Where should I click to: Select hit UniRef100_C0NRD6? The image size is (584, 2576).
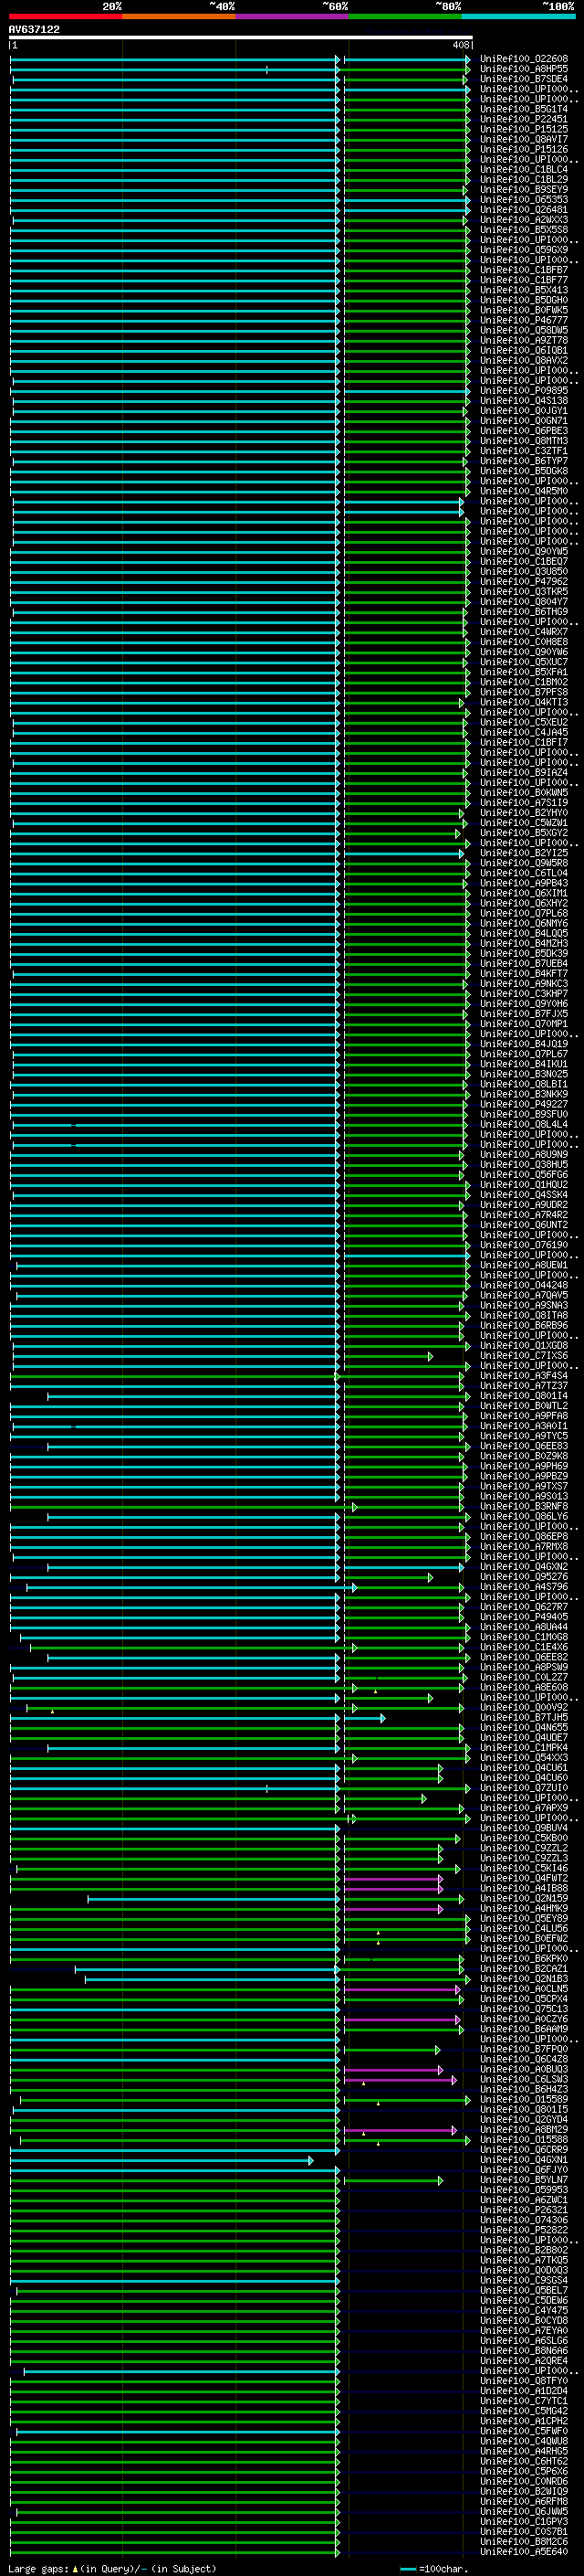(524, 2481)
